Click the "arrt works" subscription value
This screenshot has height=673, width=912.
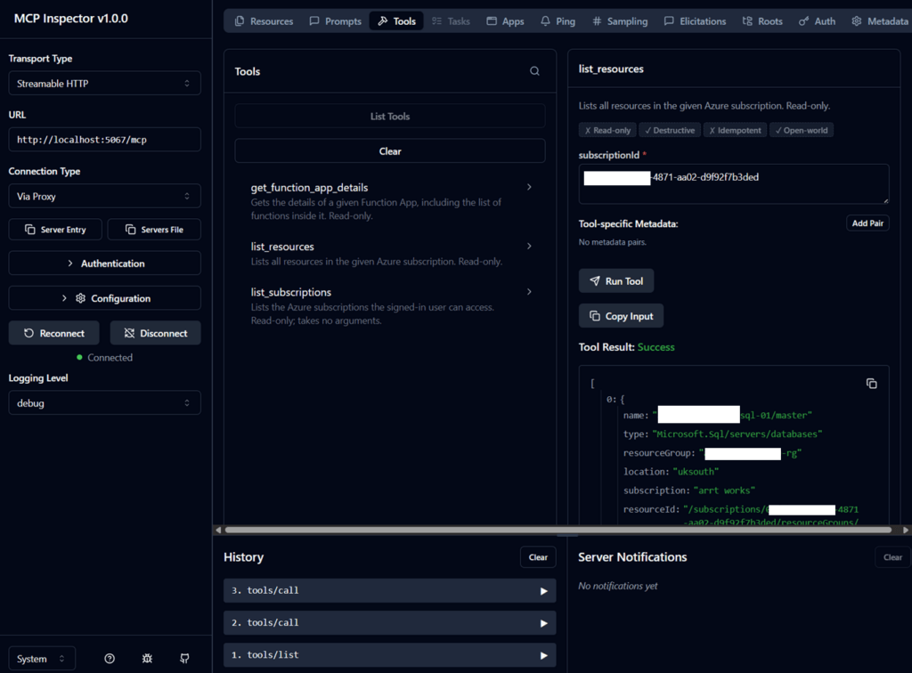pos(724,491)
